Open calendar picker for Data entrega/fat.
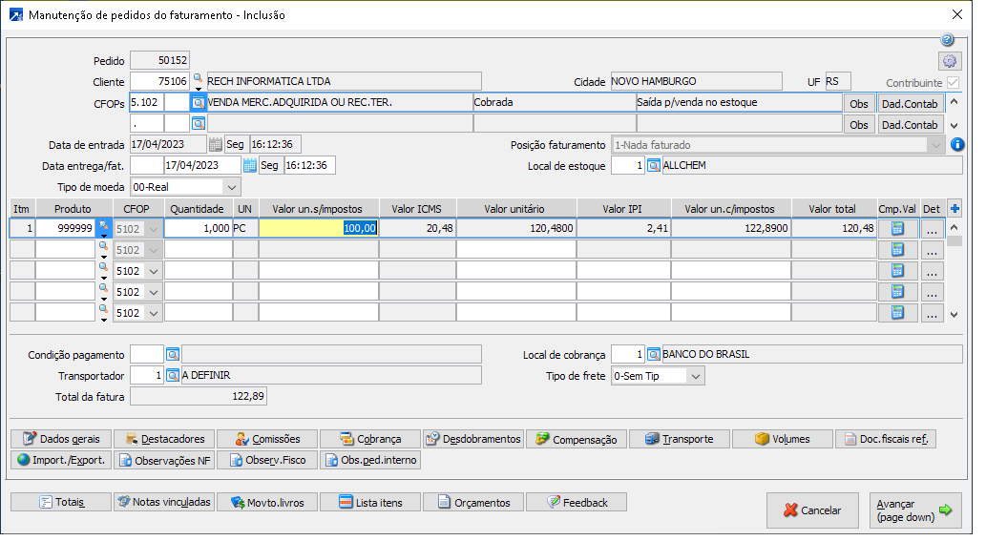This screenshot has width=986, height=541. [x=250, y=165]
